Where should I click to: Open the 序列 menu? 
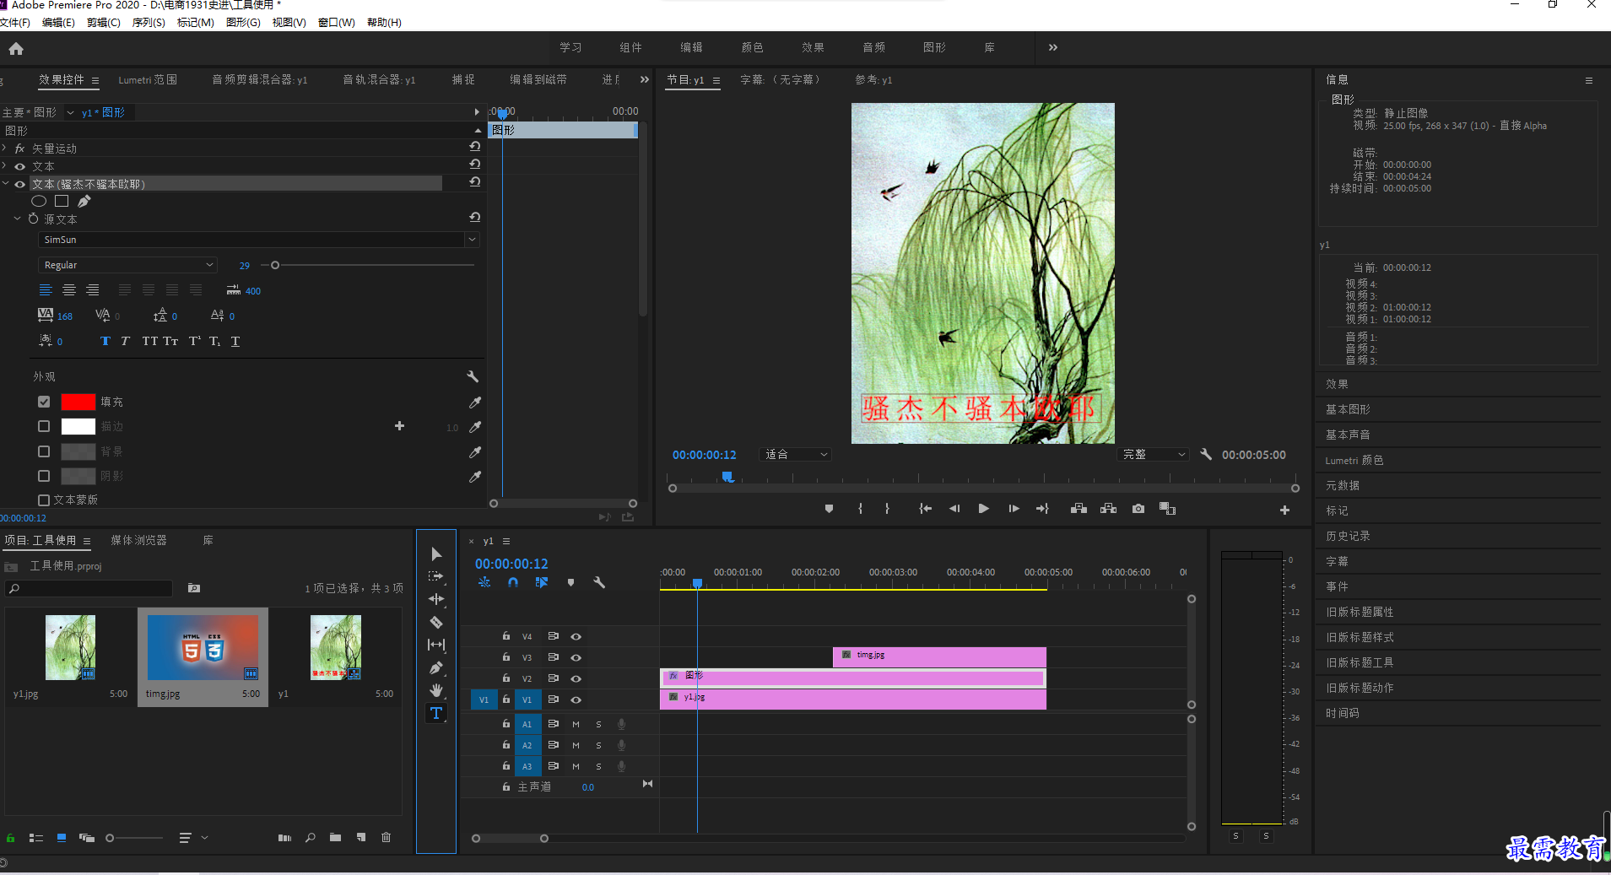click(149, 23)
